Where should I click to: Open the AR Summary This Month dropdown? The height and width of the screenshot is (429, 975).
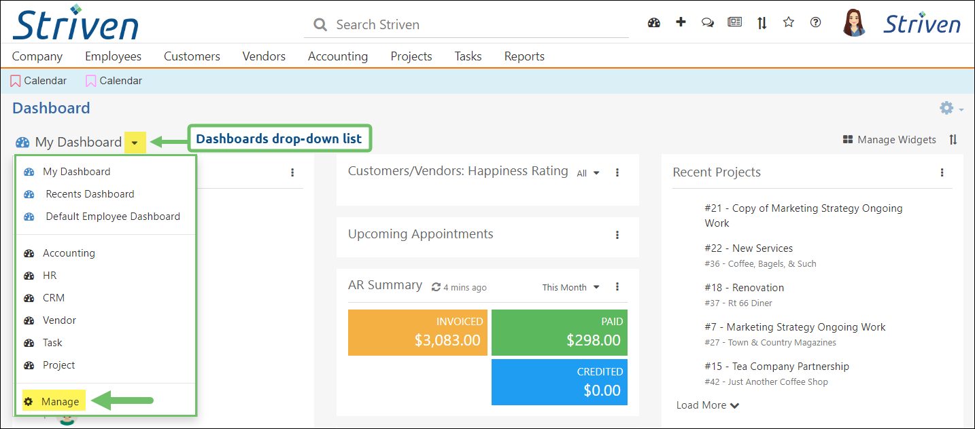click(571, 287)
